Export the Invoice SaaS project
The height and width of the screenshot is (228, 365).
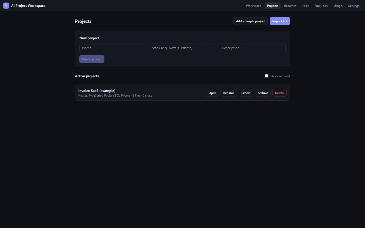pyautogui.click(x=246, y=93)
